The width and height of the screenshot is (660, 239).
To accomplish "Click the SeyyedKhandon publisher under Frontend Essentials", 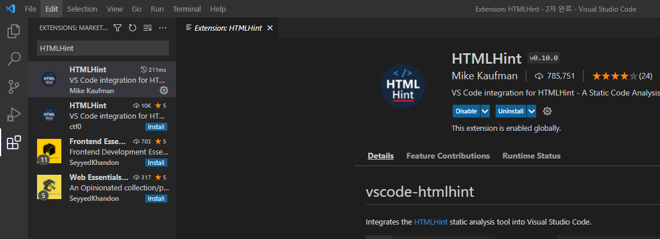I will 94,163.
